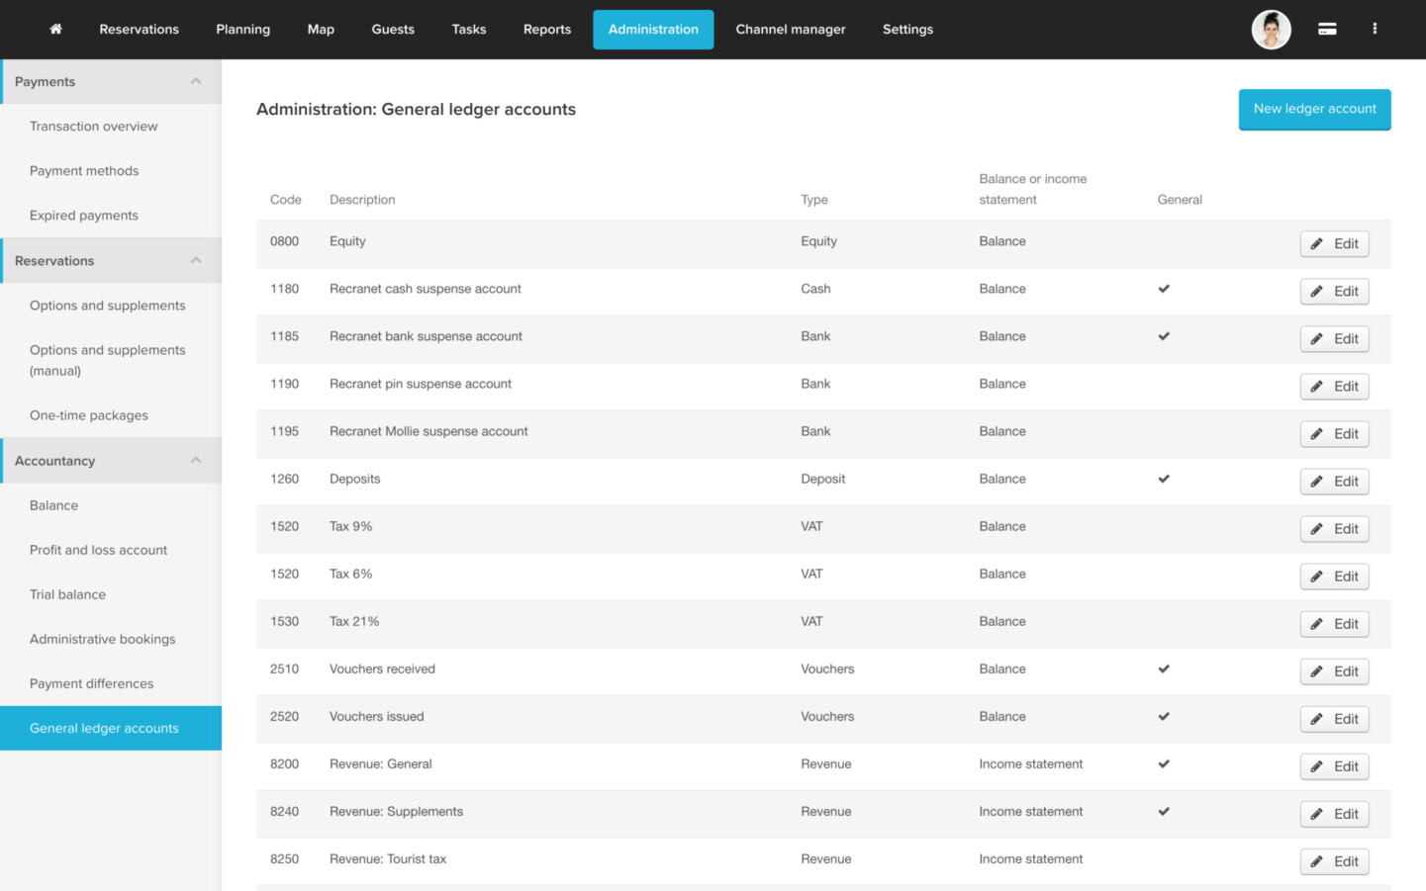
Task: Go to the home icon in navbar
Action: pos(55,29)
